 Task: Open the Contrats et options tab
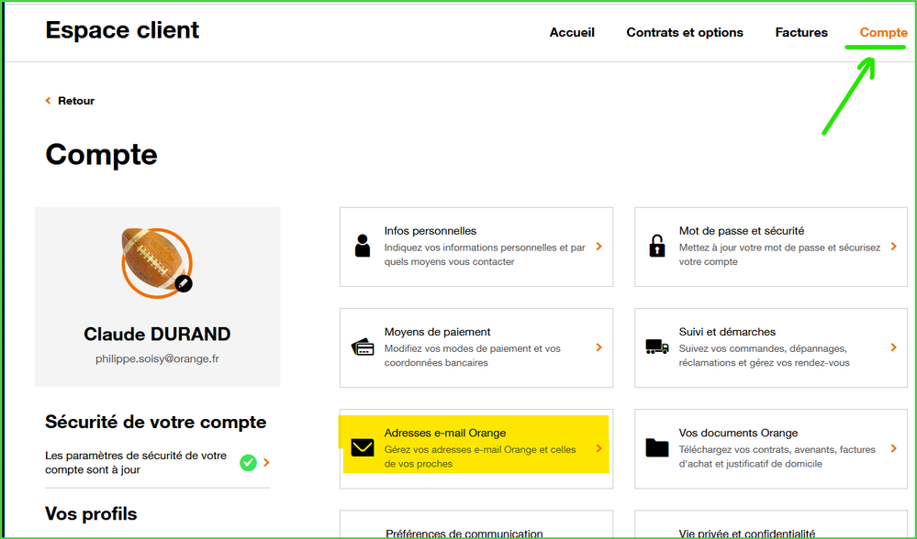coord(685,33)
